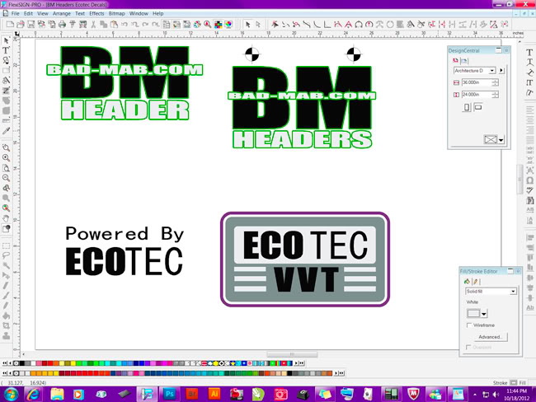The image size is (536, 402).
Task: Select the Rectangle shape tool in left toolbox
Action: [6, 70]
